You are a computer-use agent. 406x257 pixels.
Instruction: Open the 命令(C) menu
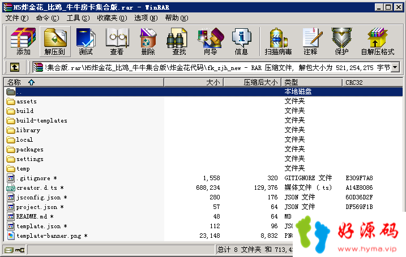[48, 18]
